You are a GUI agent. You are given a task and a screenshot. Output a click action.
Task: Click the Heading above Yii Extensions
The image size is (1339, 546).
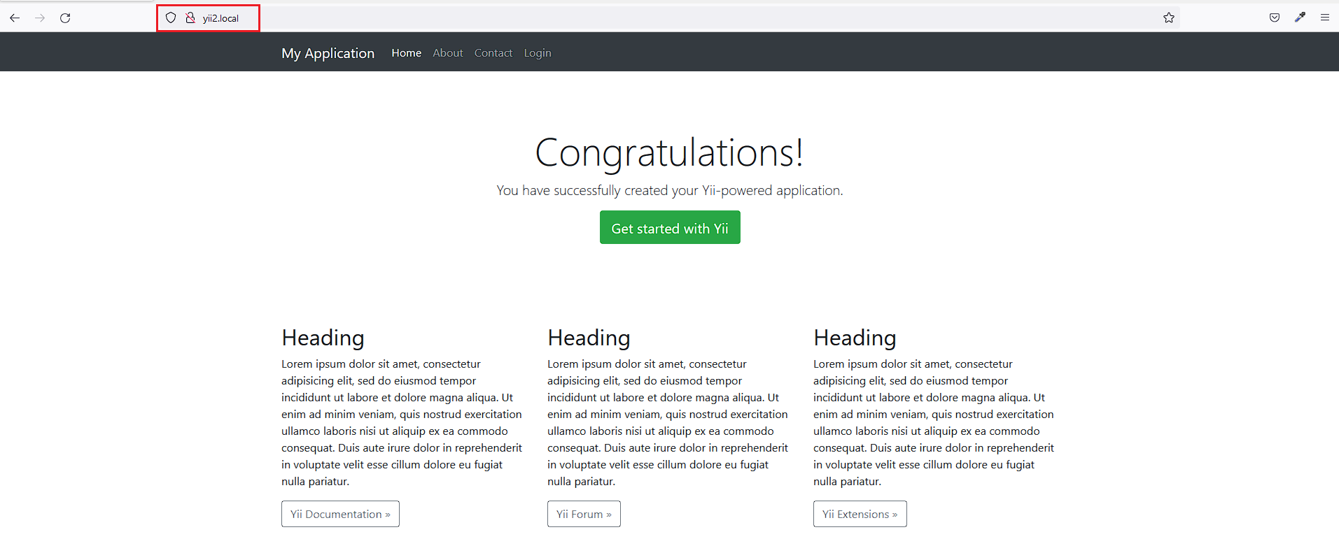click(x=855, y=338)
